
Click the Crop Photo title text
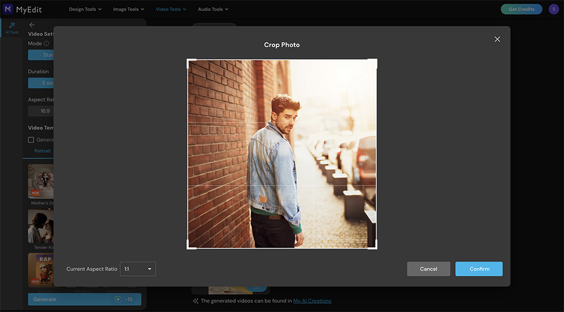pyautogui.click(x=281, y=45)
